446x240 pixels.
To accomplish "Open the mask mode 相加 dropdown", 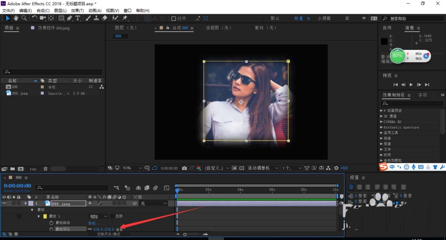I will (x=99, y=216).
